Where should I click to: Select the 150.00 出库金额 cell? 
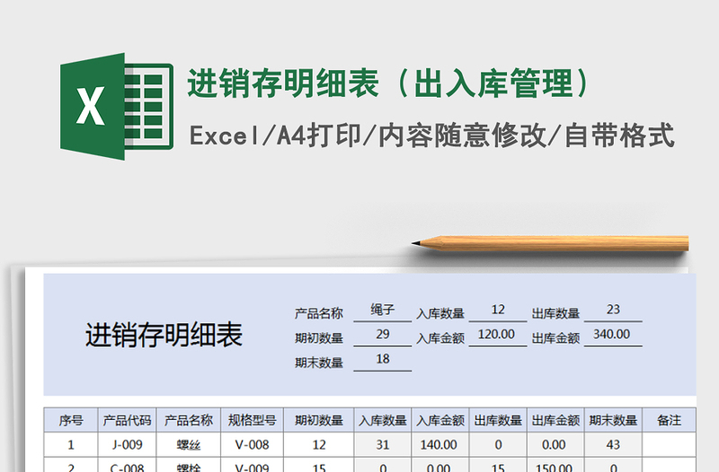coord(555,465)
